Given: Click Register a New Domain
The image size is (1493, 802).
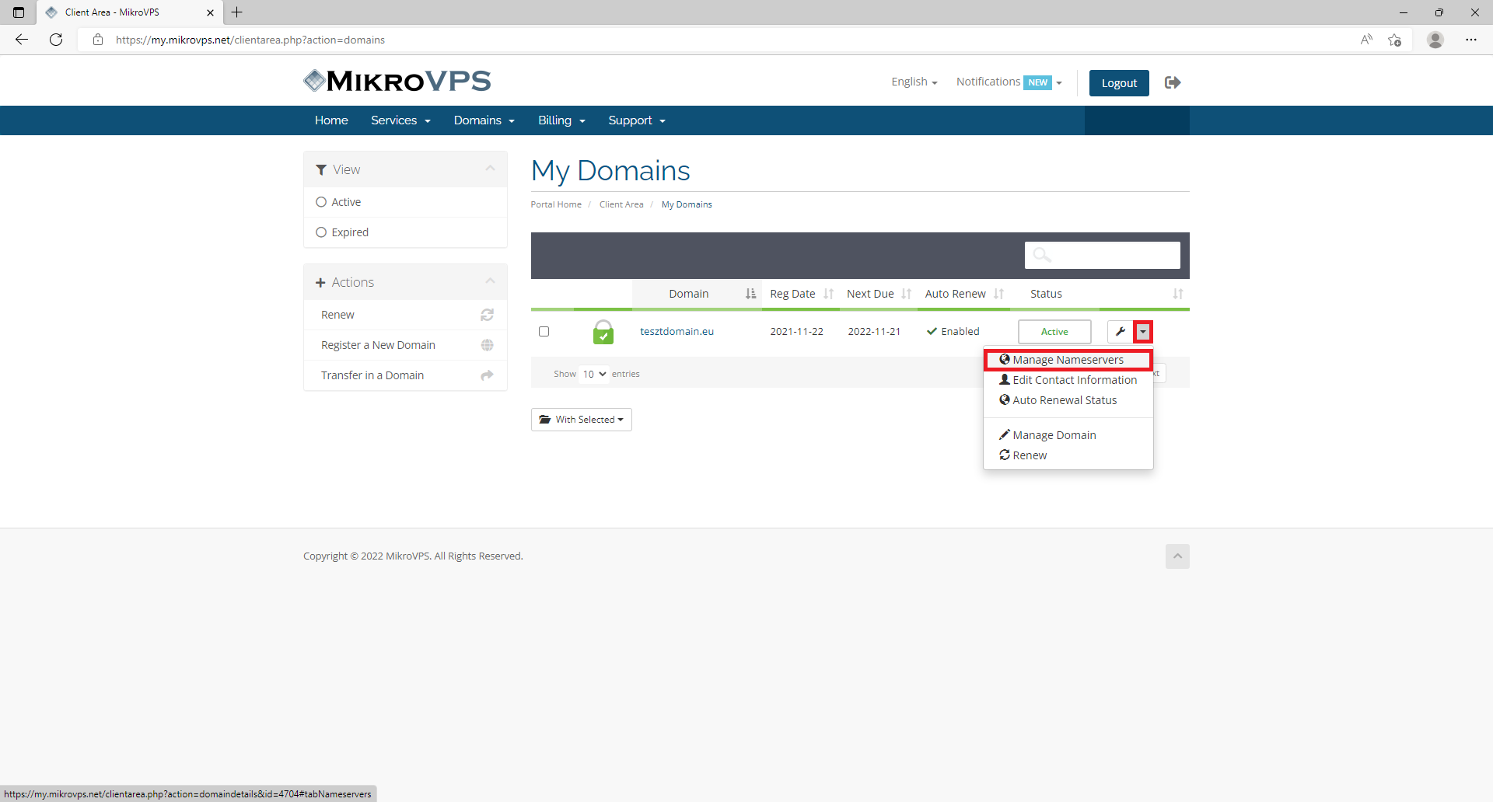Looking at the screenshot, I should click(405, 345).
